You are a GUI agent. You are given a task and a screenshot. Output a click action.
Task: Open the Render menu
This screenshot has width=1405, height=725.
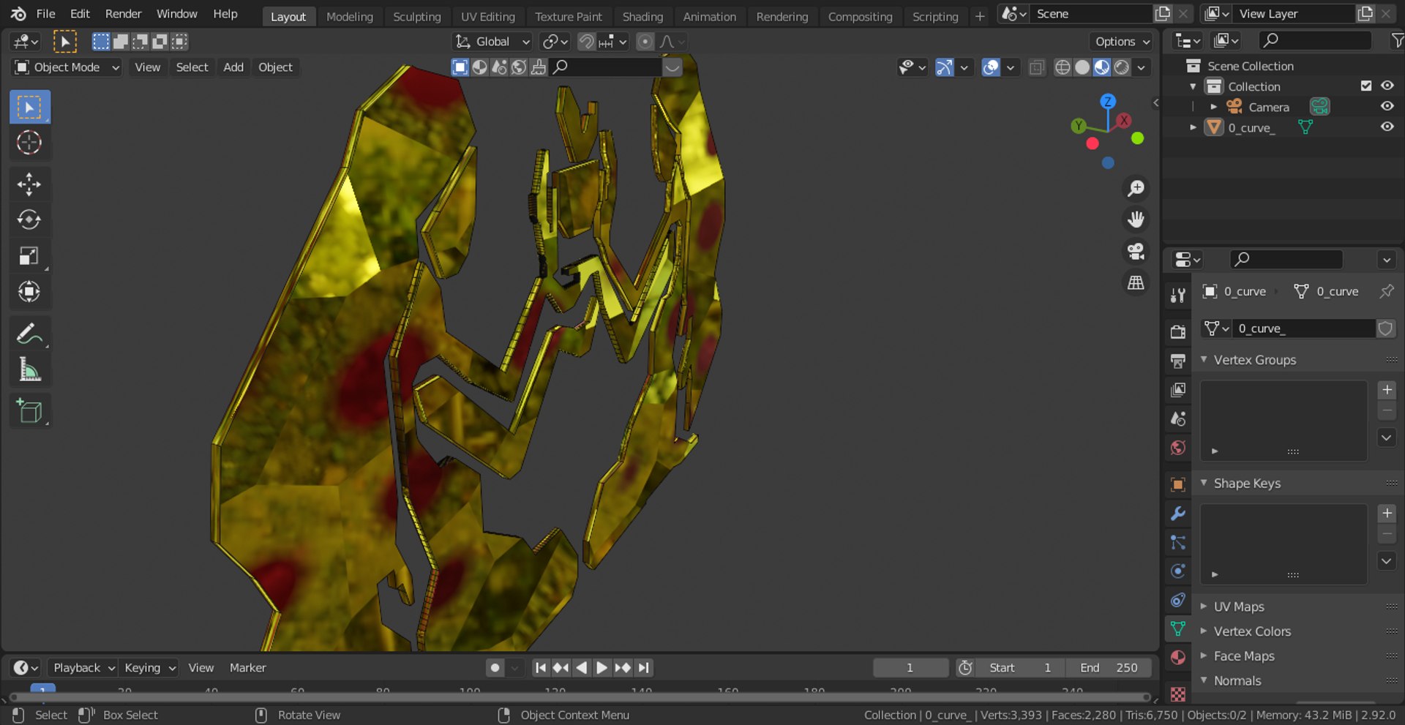click(x=123, y=14)
